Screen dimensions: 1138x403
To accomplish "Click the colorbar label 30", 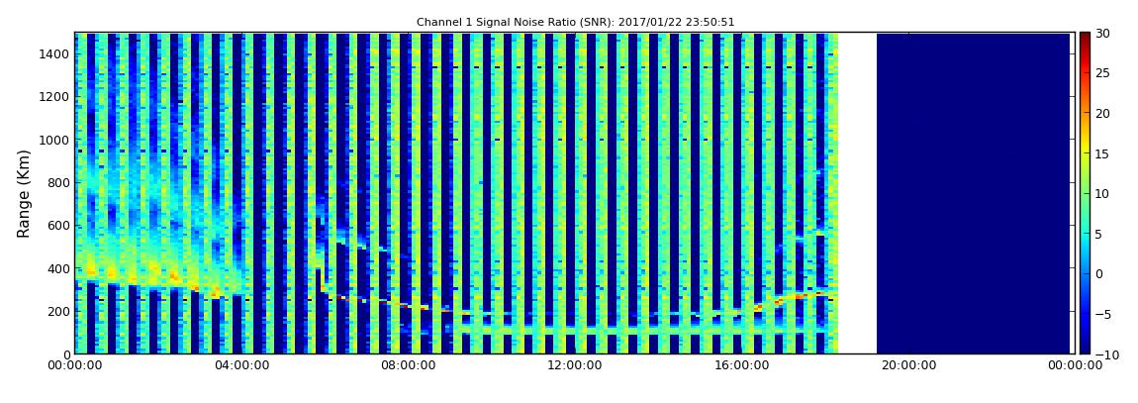I will coord(1103,34).
